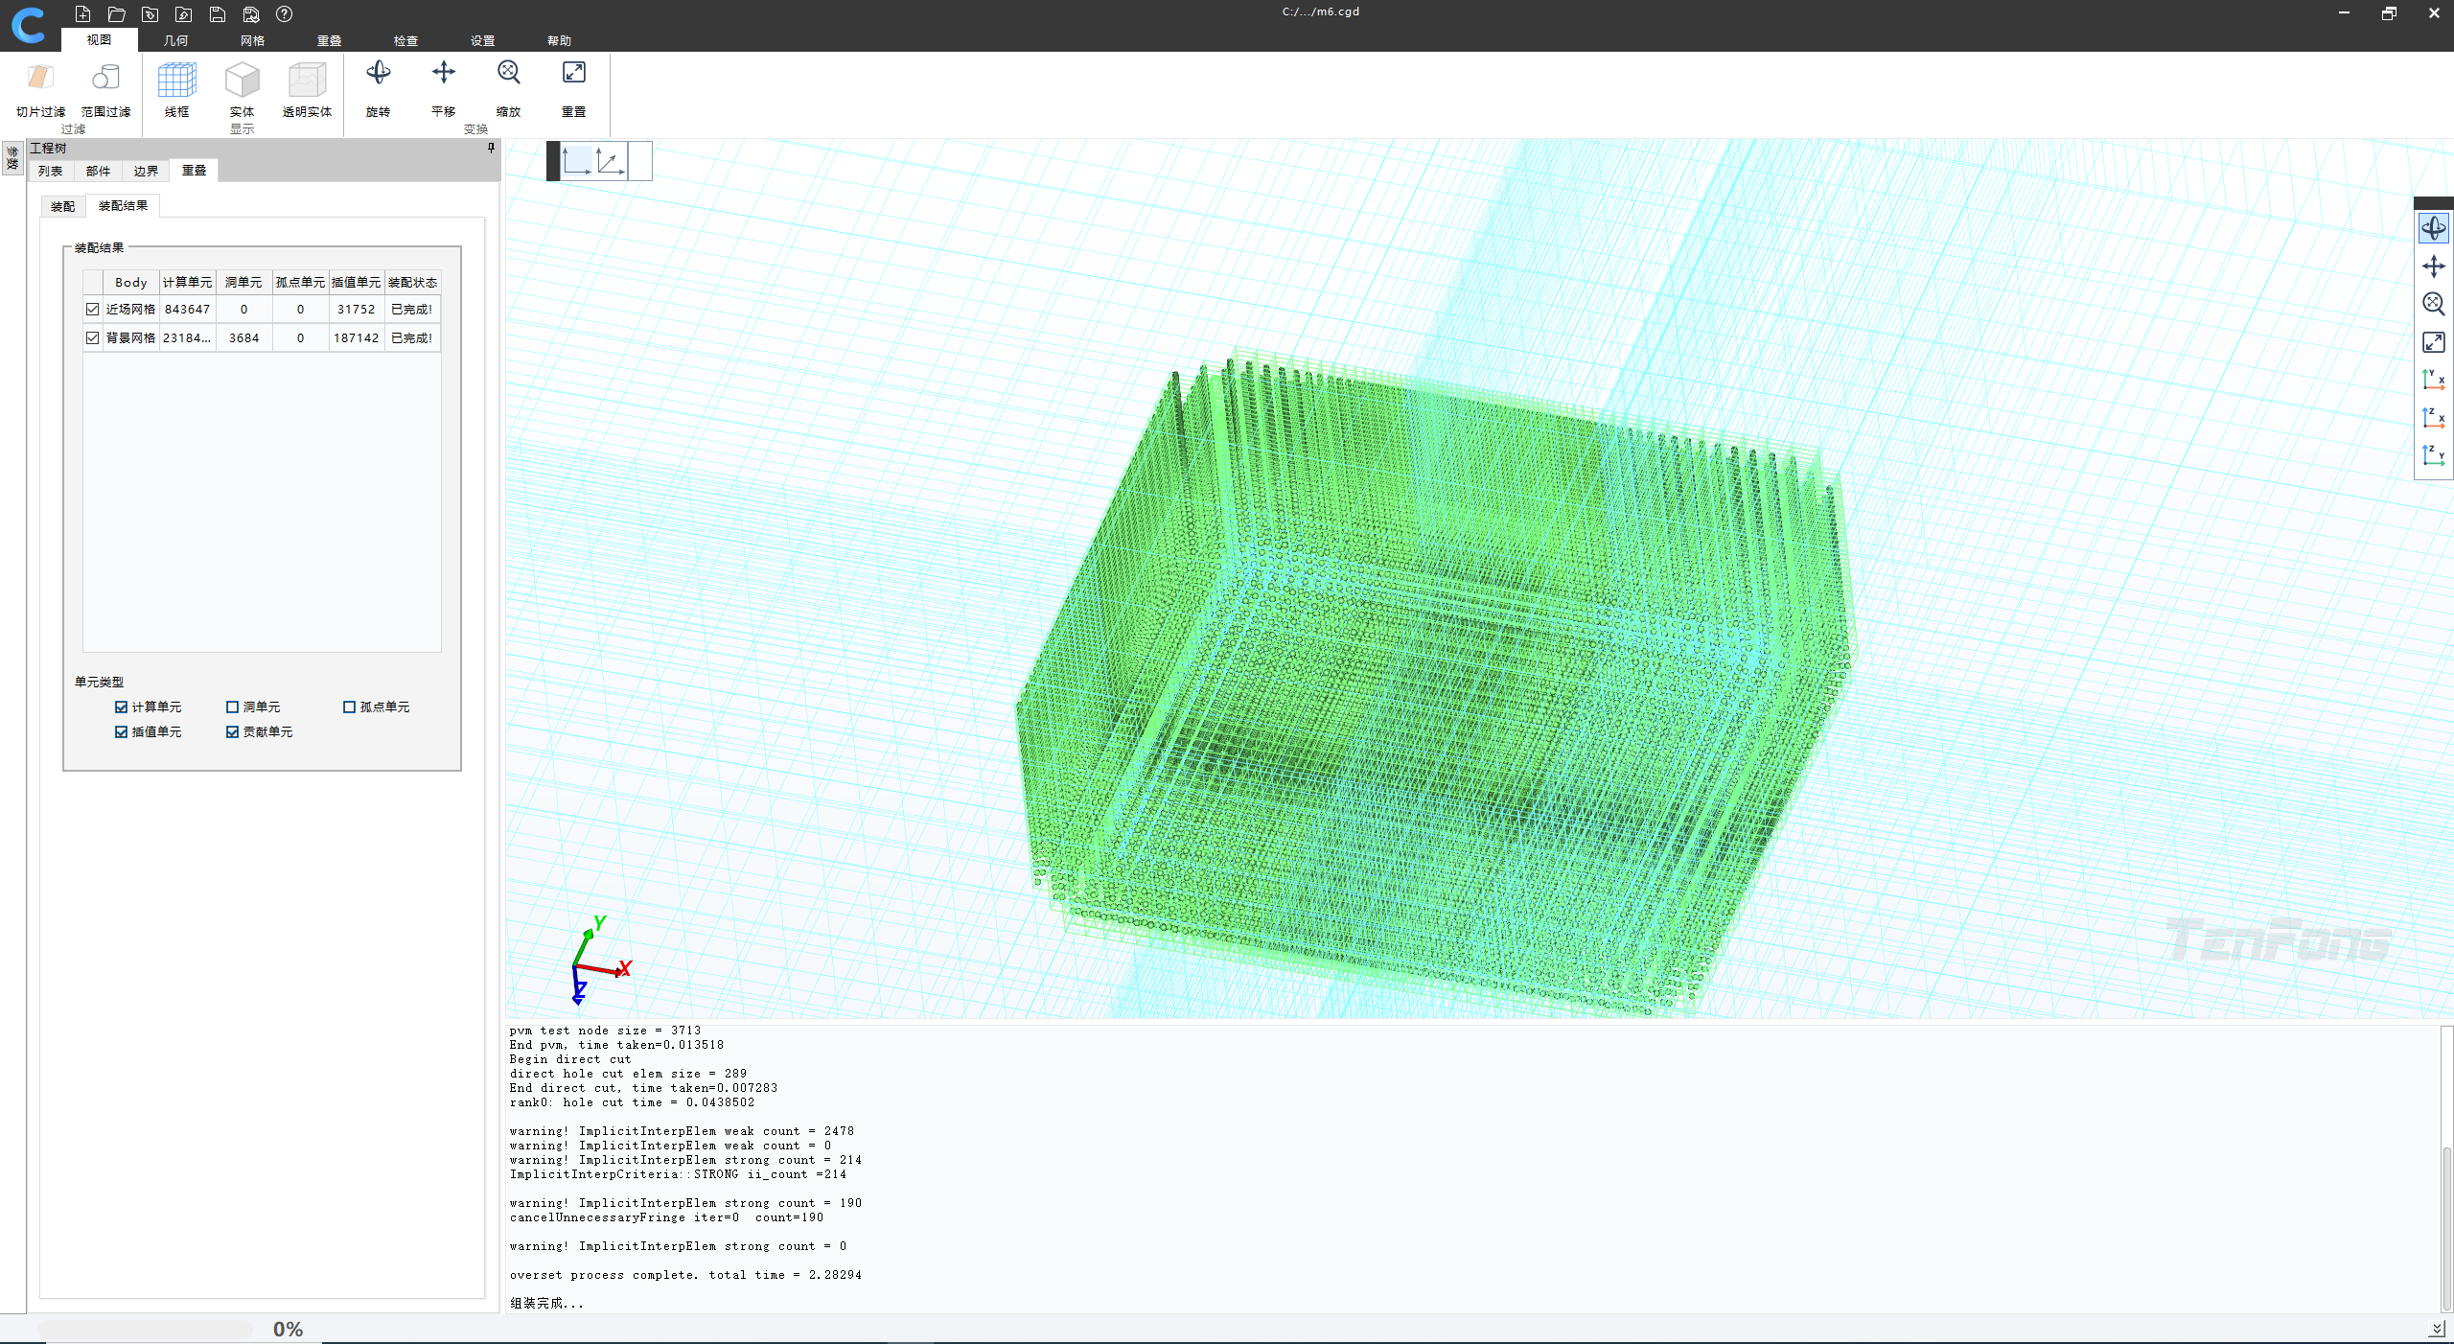Click the save-as icon in title bar

251,14
